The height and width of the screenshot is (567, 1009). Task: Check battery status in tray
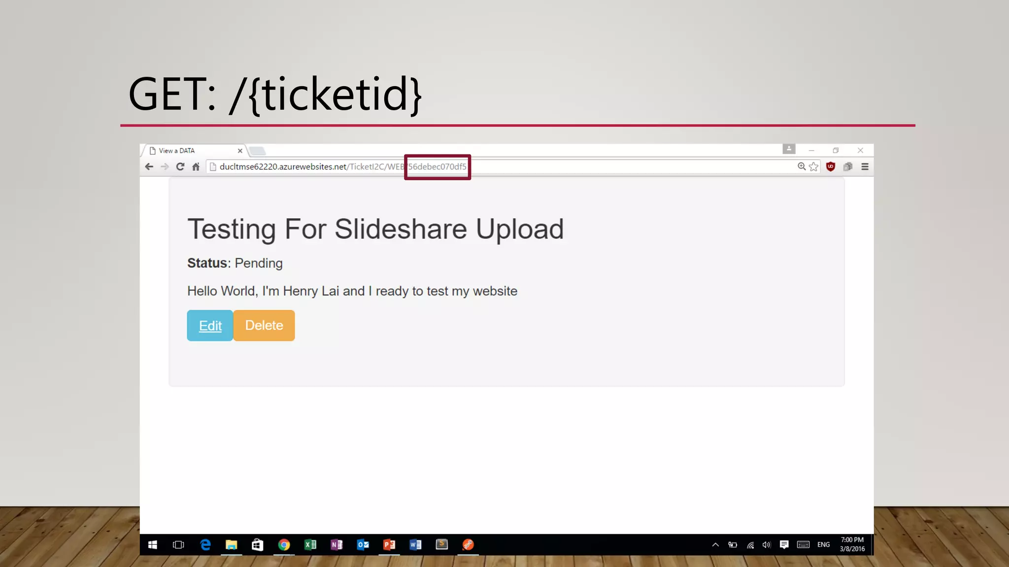tap(733, 544)
